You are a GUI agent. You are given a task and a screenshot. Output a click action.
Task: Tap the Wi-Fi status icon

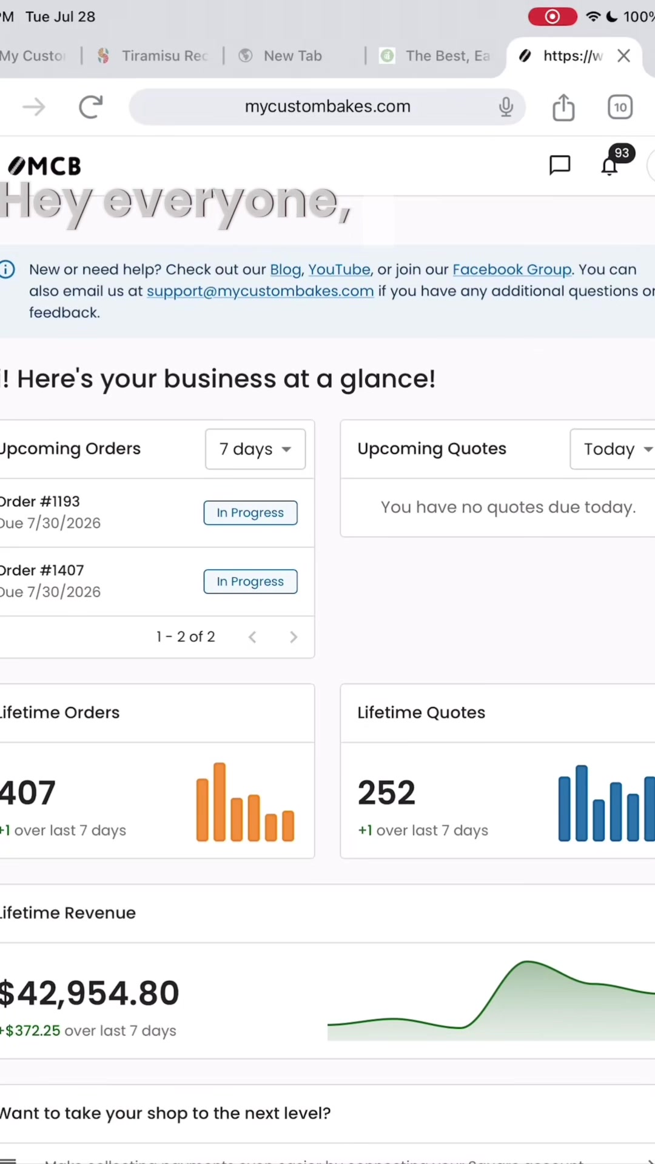pyautogui.click(x=593, y=16)
